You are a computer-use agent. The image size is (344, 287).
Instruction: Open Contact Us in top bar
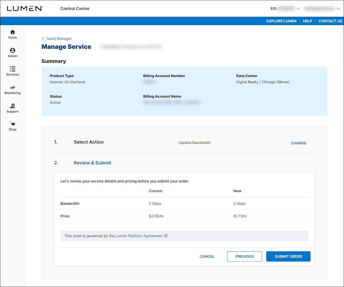(330, 21)
